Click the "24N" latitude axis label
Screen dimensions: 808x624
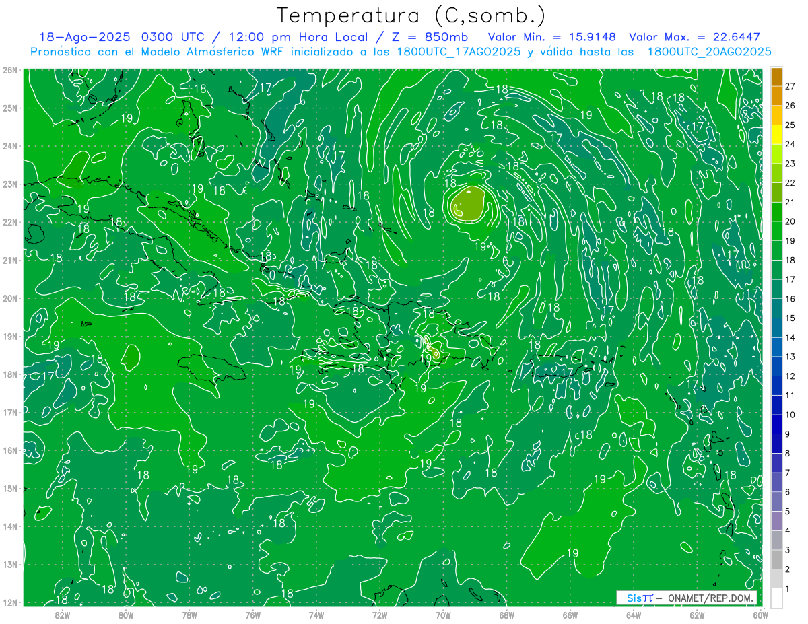click(x=10, y=146)
